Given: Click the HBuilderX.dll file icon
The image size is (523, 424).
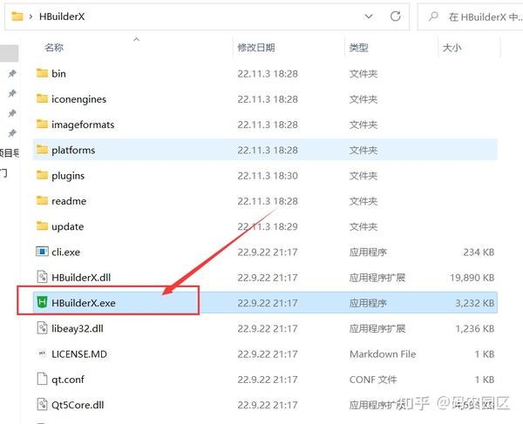Looking at the screenshot, I should tap(42, 277).
